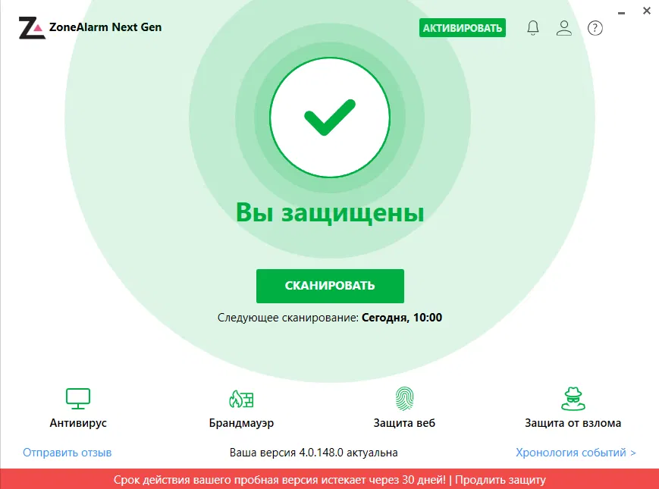
Task: Open the Antivirus monitor icon
Action: (78, 398)
